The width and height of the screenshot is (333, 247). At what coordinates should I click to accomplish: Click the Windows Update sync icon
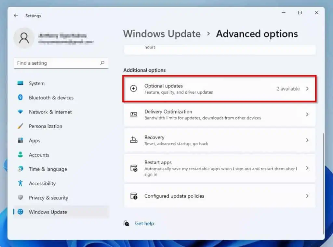(20, 212)
